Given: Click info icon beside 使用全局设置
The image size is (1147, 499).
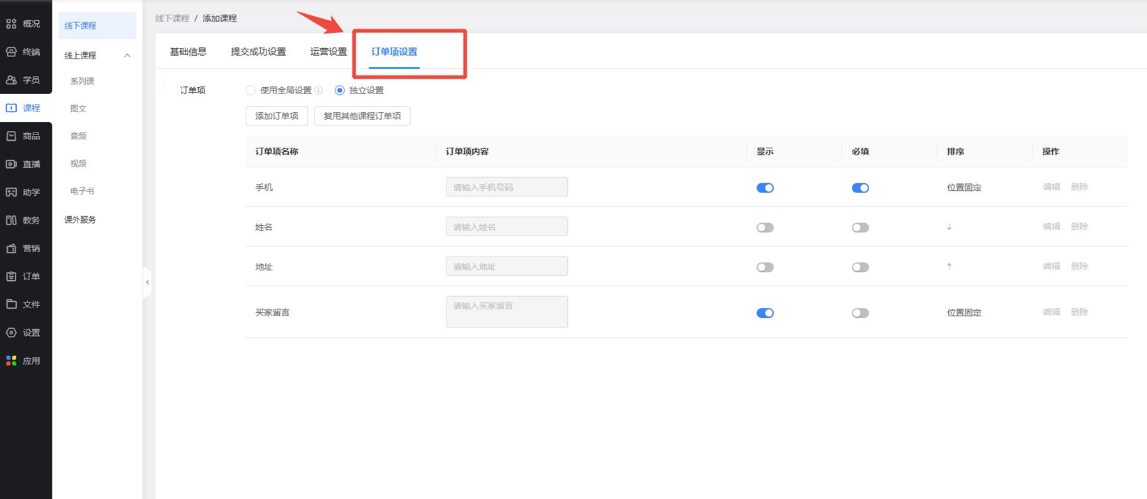Looking at the screenshot, I should (x=319, y=91).
